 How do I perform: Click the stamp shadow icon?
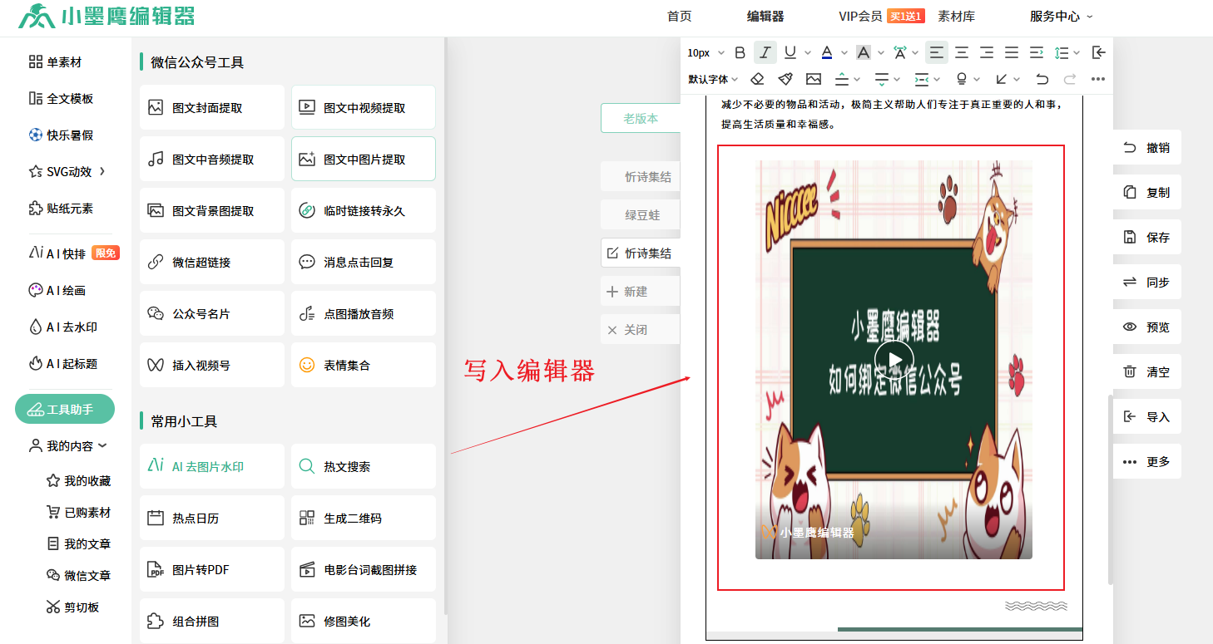point(962,79)
